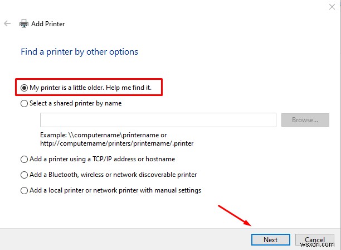
Task: Click the 'Add a Bluetooth' label text
Action: pyautogui.click(x=53, y=175)
